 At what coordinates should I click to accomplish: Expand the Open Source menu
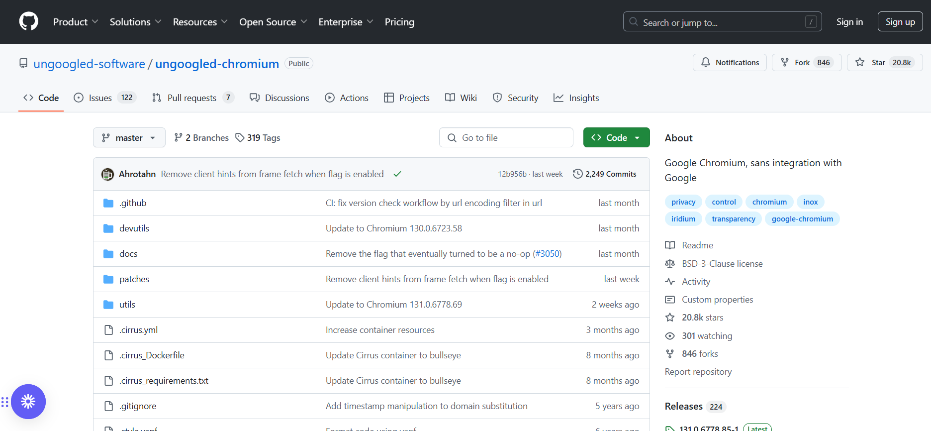tap(273, 22)
